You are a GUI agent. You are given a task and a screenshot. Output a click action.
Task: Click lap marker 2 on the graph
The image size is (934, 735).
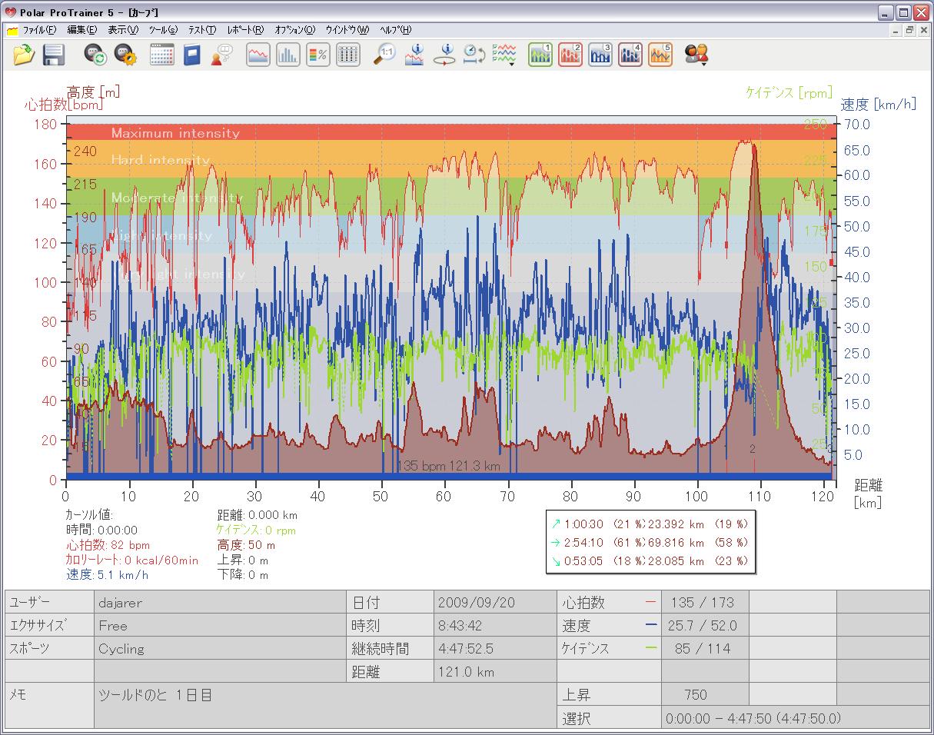tap(753, 449)
